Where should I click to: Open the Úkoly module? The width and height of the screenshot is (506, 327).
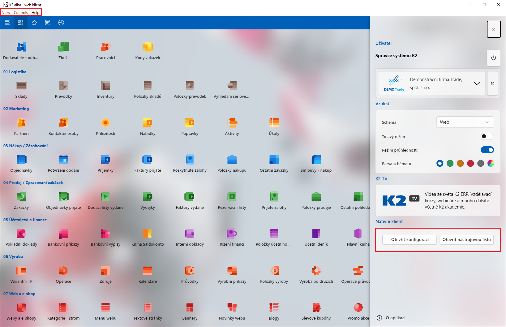point(274,123)
